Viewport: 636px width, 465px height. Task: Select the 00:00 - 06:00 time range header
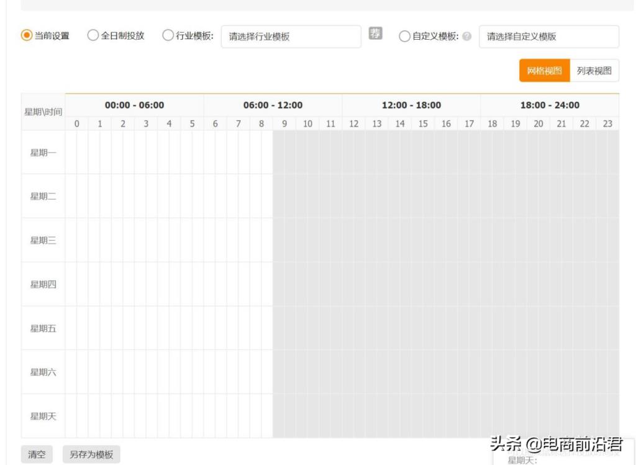click(134, 105)
